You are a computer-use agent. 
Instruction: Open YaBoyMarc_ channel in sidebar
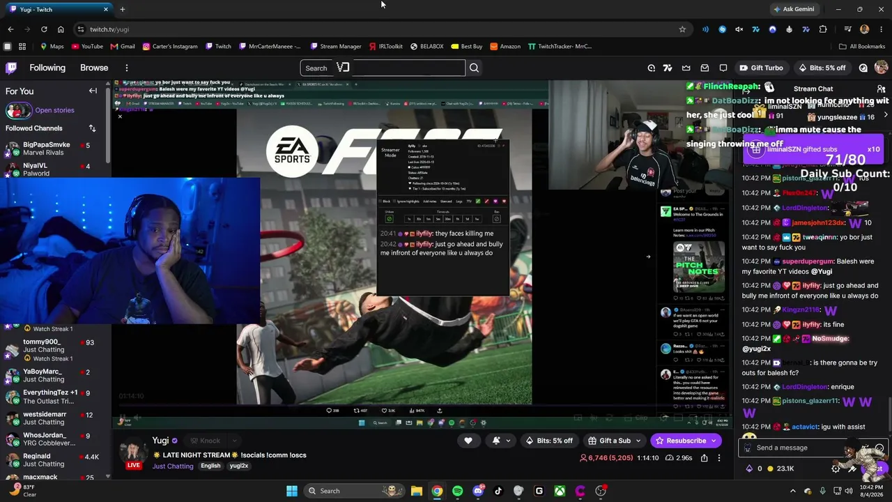pyautogui.click(x=56, y=375)
